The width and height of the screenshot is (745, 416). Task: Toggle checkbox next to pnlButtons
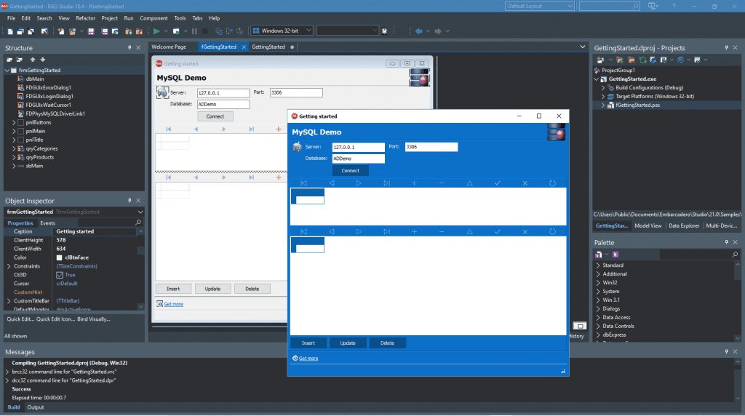(21, 122)
